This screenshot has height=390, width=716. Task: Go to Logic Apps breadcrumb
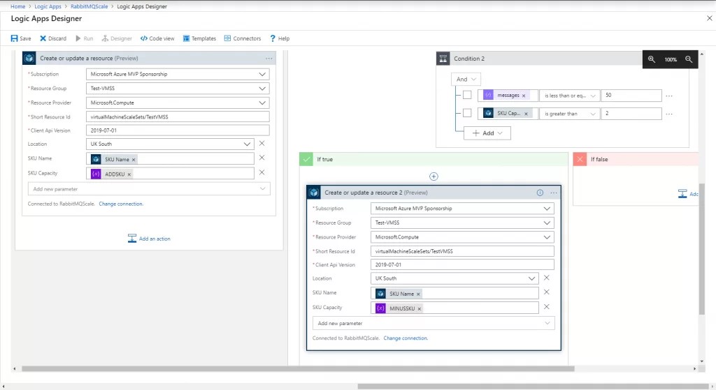click(48, 6)
